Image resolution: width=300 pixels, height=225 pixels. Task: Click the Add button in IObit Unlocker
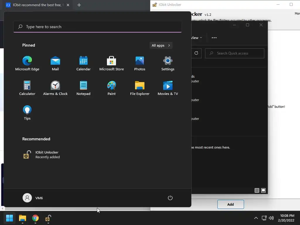pyautogui.click(x=231, y=204)
